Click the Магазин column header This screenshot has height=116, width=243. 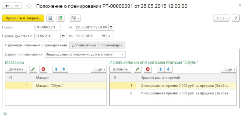[69, 78]
